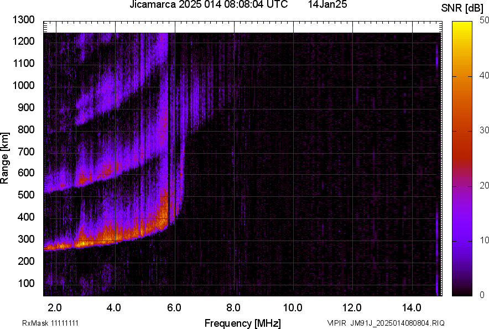Click the range tick label "1300"
Image resolution: width=489 pixels, height=329 pixels.
[x=24, y=20]
